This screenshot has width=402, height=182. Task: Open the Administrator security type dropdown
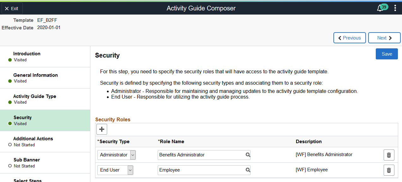tap(117, 155)
